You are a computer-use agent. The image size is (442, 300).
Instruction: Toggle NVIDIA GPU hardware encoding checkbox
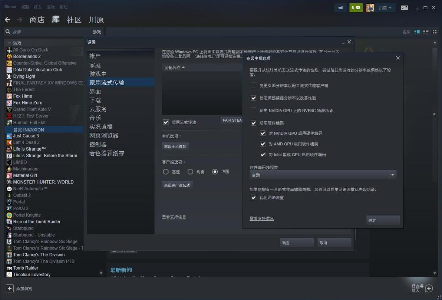pos(263,133)
